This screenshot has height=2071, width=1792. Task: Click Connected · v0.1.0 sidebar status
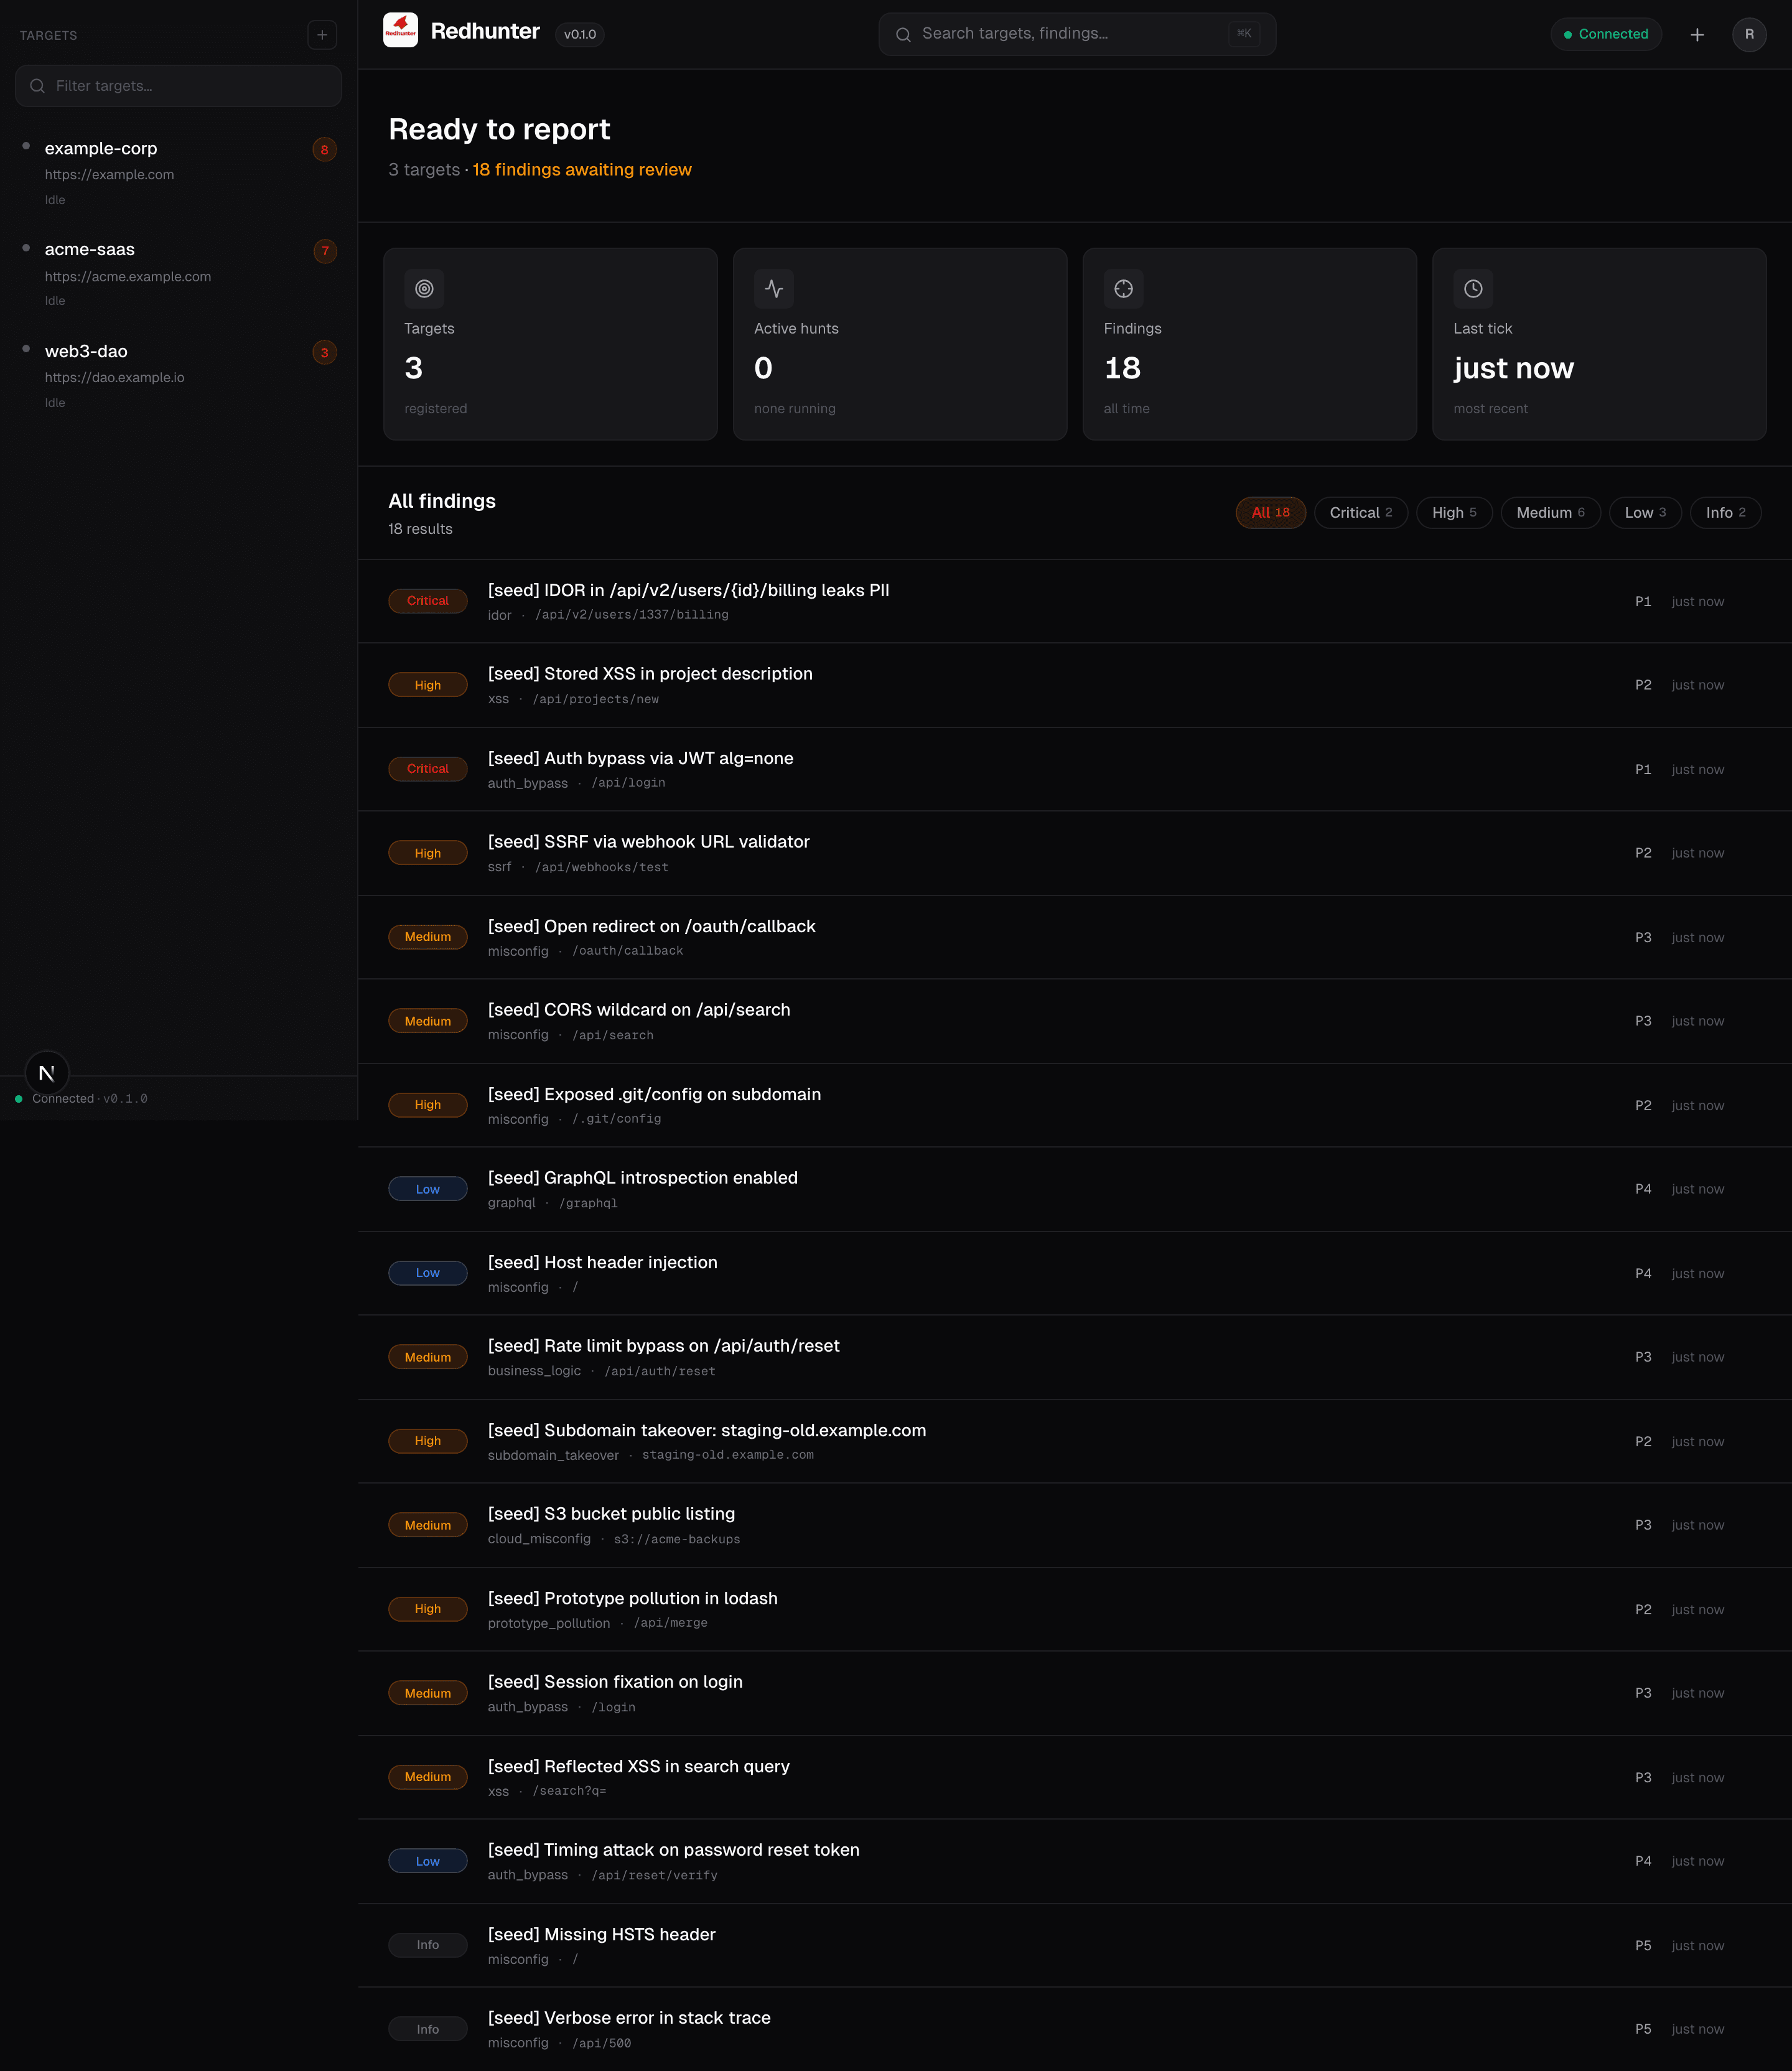coord(82,1099)
